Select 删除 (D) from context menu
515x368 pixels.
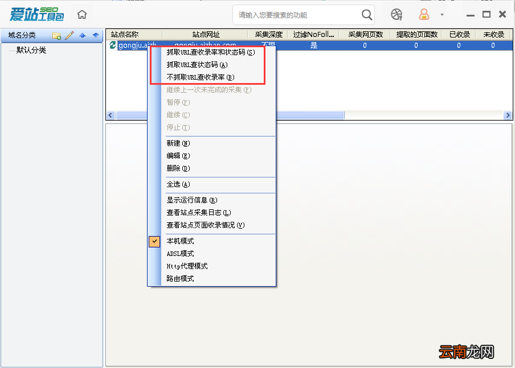click(178, 168)
